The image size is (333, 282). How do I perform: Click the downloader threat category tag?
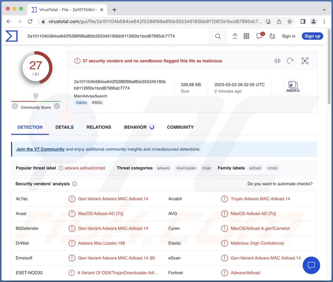186,168
